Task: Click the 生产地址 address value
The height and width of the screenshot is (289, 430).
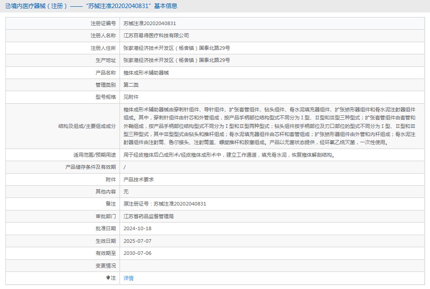Action: 177,60
